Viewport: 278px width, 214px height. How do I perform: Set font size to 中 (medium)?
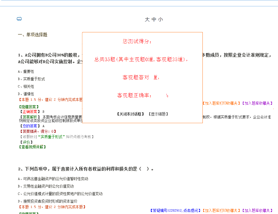tap(154, 20)
